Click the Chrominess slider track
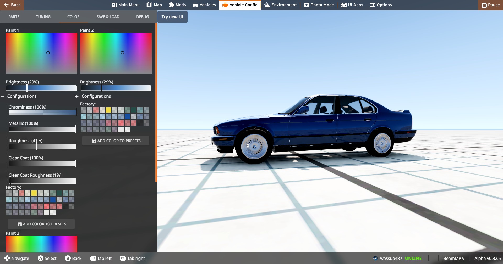 click(42, 113)
